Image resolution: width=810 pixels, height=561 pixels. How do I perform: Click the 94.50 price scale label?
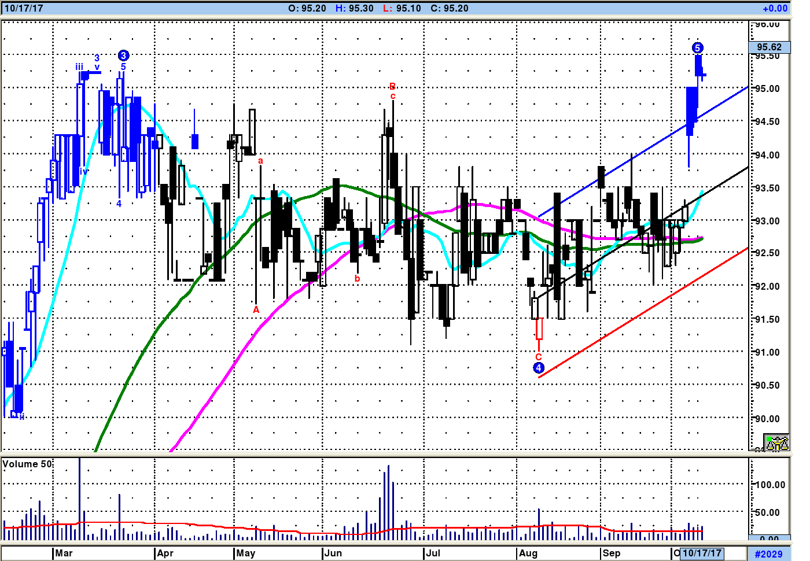(x=767, y=122)
